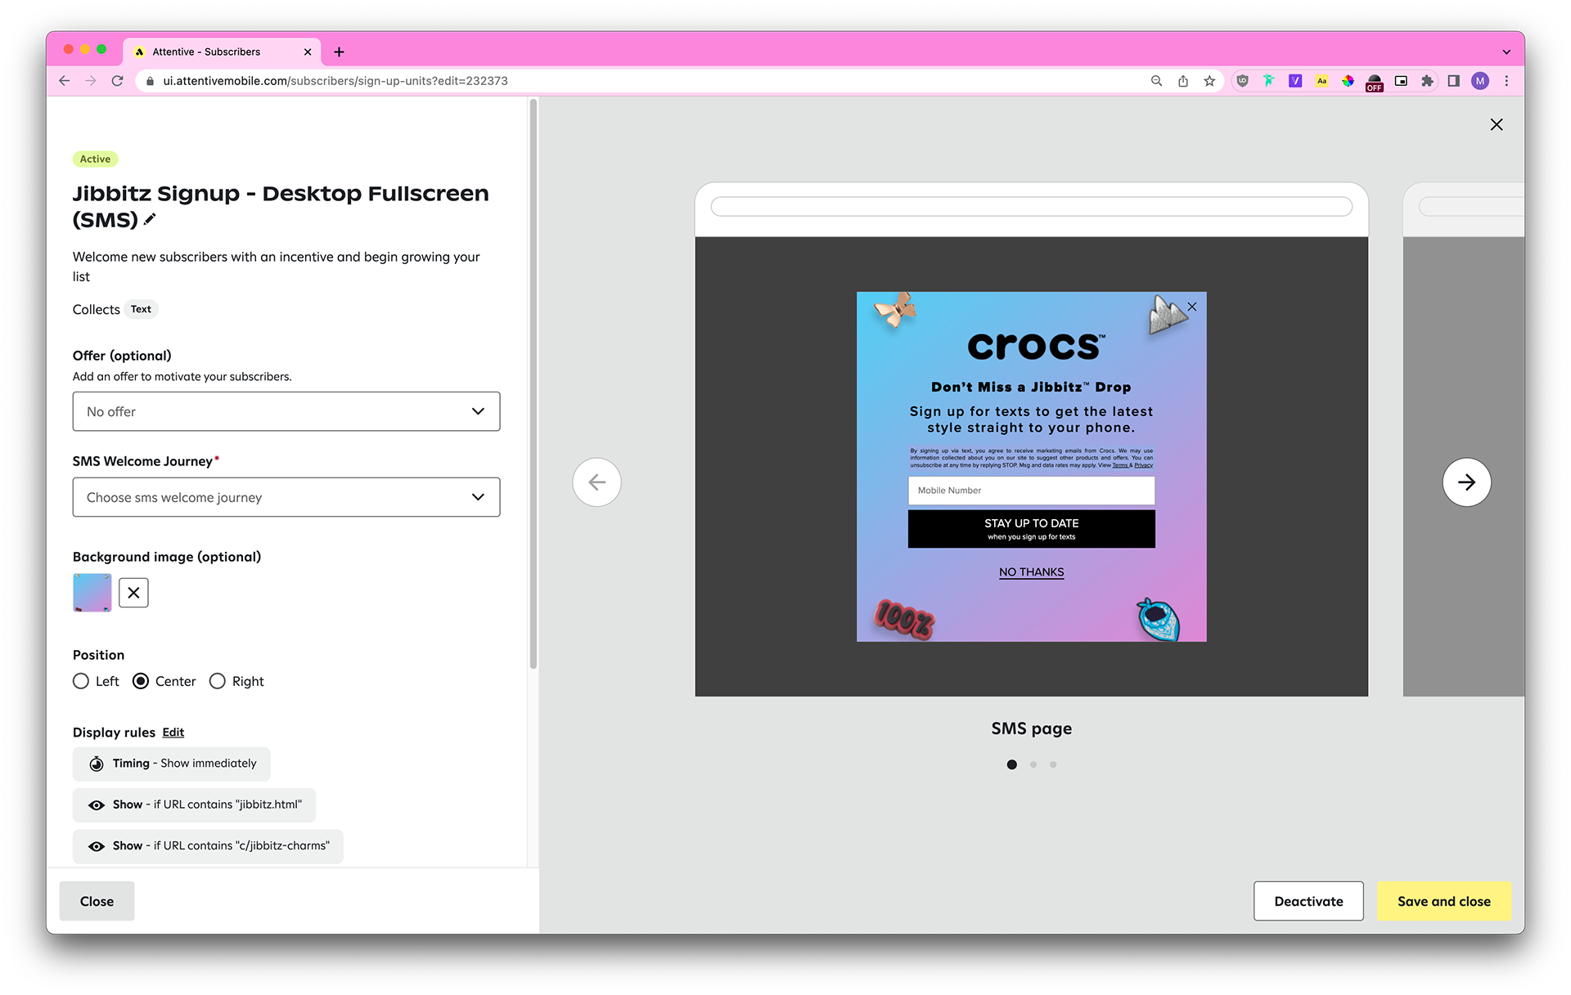Viewport: 1571px width, 995px height.
Task: Open the browser extensions puzzle icon
Action: click(1427, 81)
